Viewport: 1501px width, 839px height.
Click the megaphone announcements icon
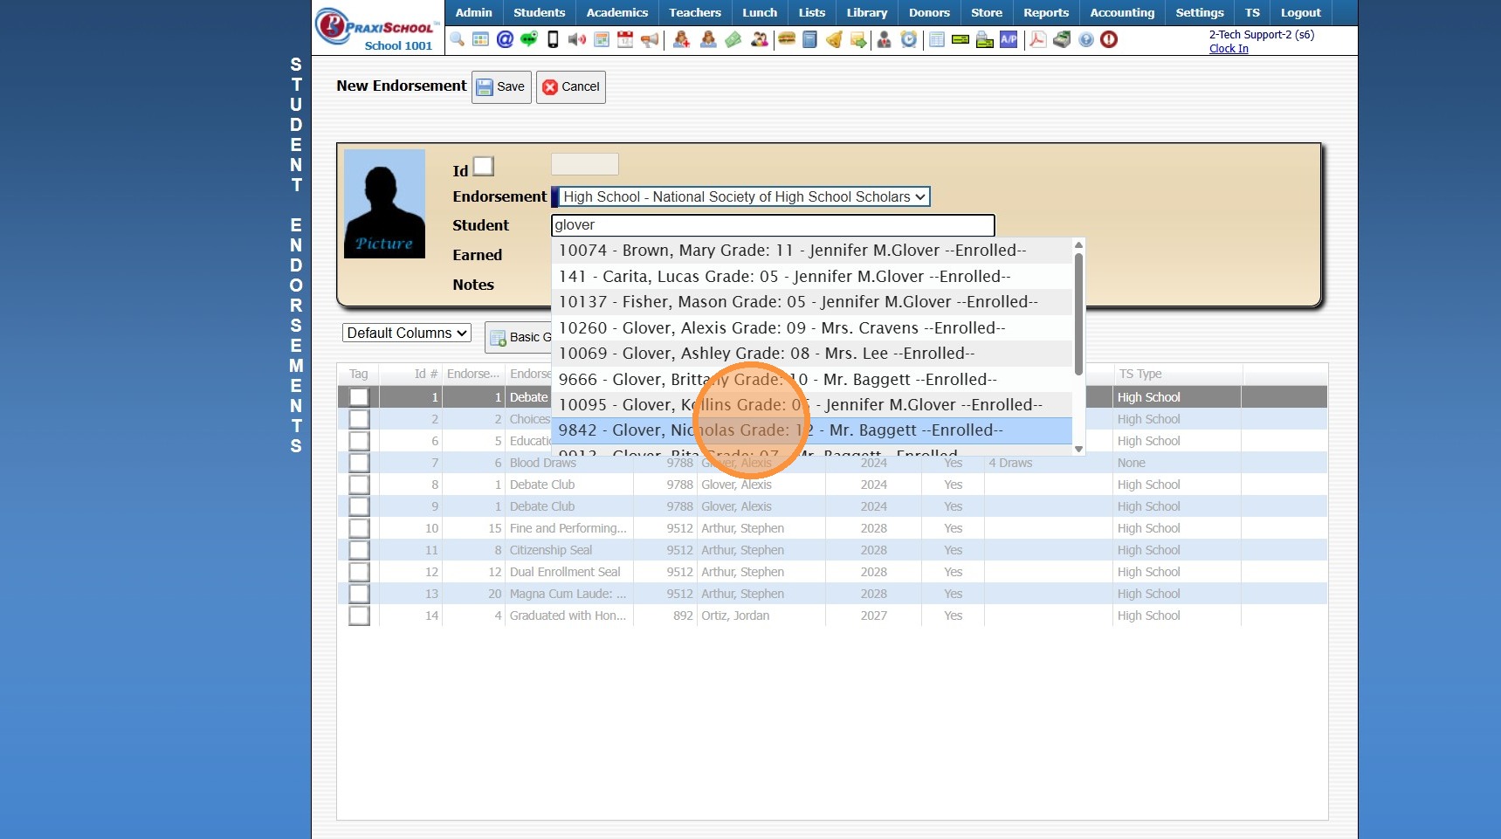(x=650, y=39)
